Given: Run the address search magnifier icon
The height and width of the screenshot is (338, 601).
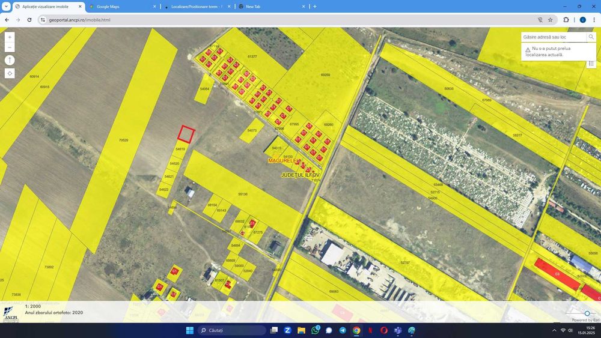Looking at the screenshot, I should [x=591, y=37].
